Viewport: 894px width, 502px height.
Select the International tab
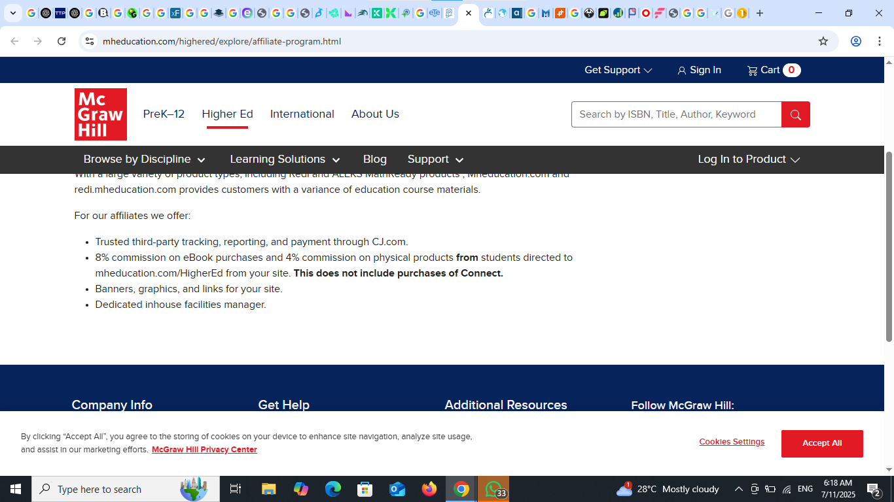(302, 114)
